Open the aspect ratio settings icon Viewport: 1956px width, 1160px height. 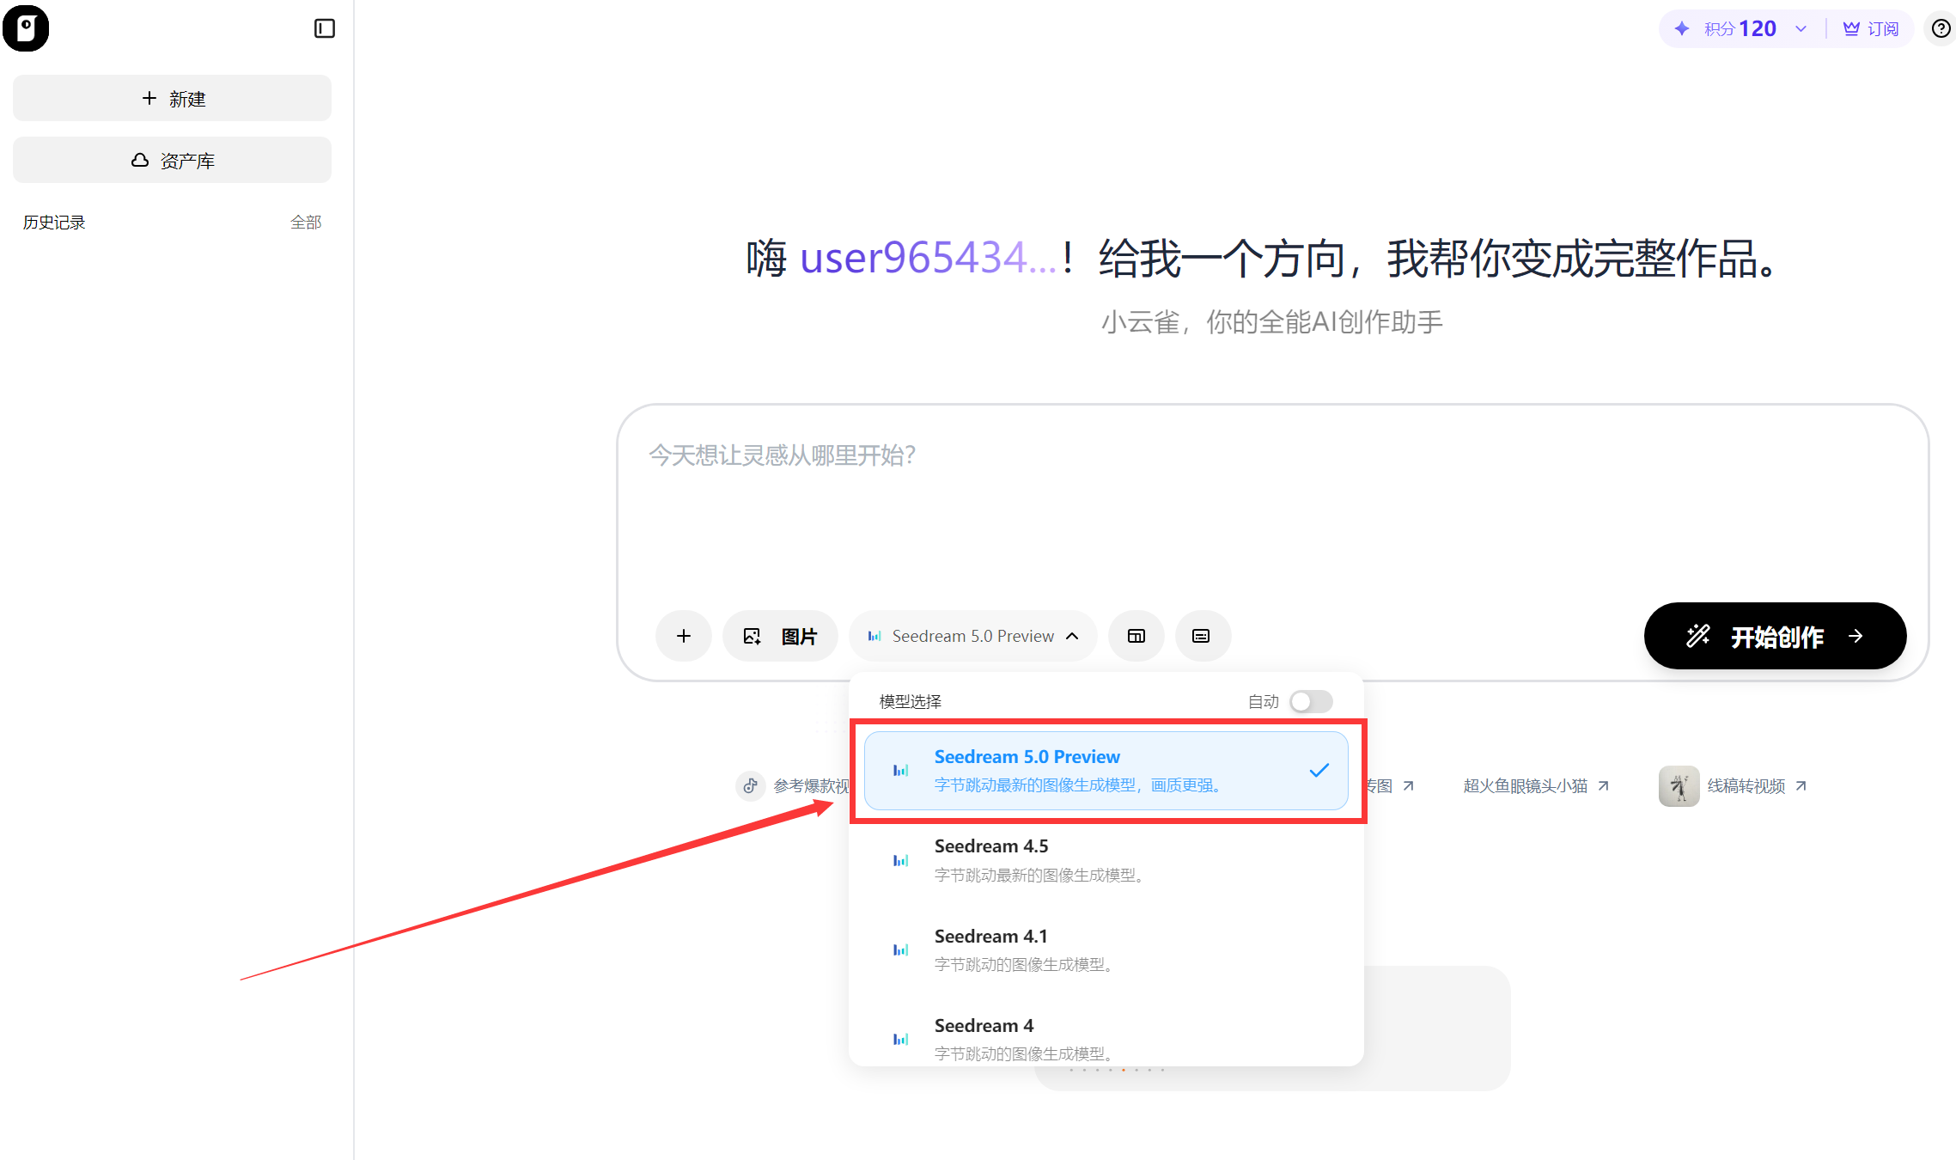(1136, 636)
